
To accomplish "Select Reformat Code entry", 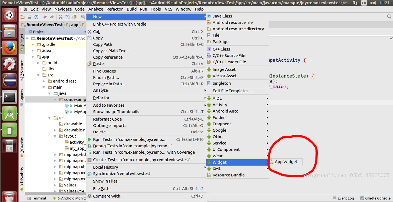I will coord(146,119).
